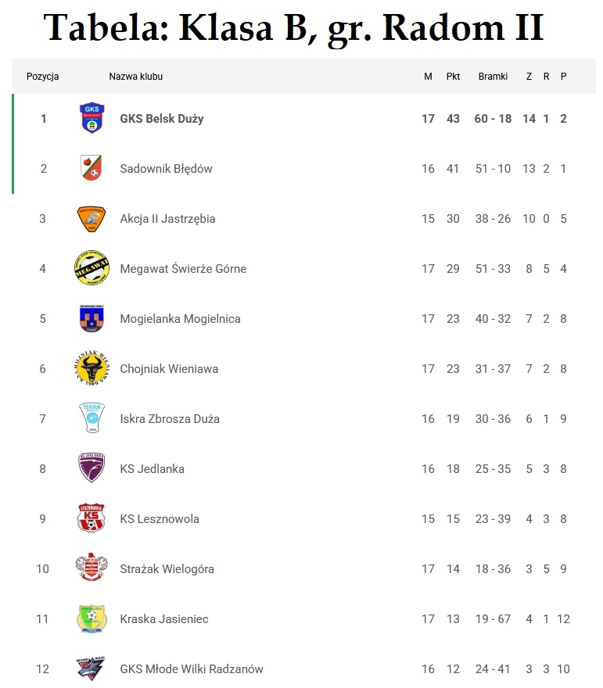Click the Strażak Wielogóra club crest
The width and height of the screenshot is (603, 688).
coord(92,568)
